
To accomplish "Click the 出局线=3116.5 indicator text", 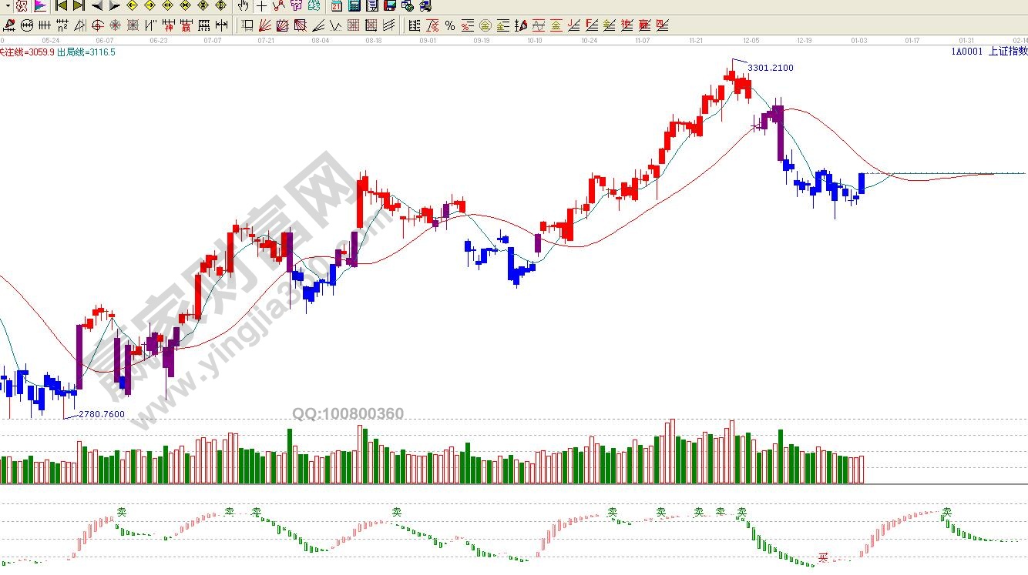I will (x=86, y=52).
